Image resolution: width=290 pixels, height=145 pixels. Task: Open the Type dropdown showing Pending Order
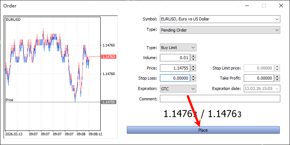pyautogui.click(x=220, y=30)
